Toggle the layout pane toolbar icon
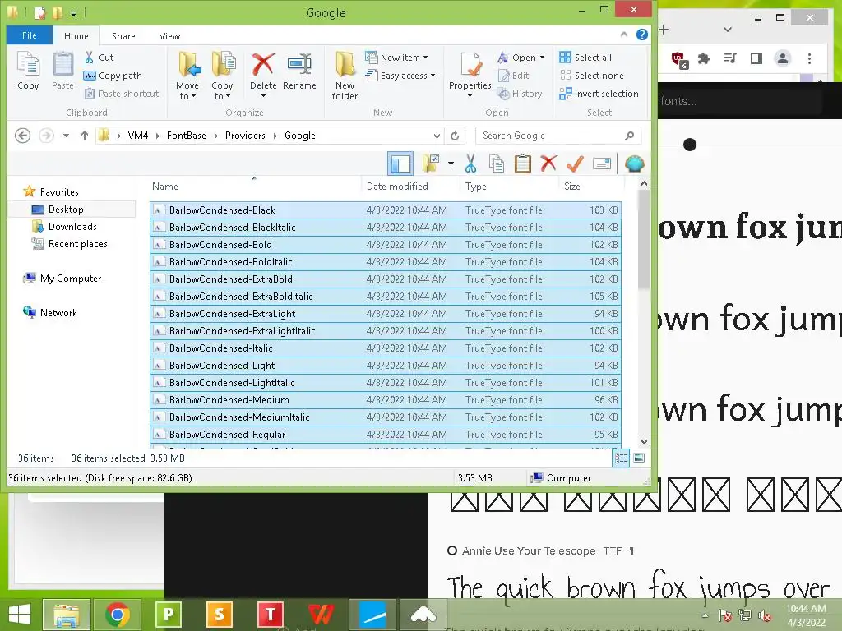The image size is (842, 631). click(x=400, y=164)
